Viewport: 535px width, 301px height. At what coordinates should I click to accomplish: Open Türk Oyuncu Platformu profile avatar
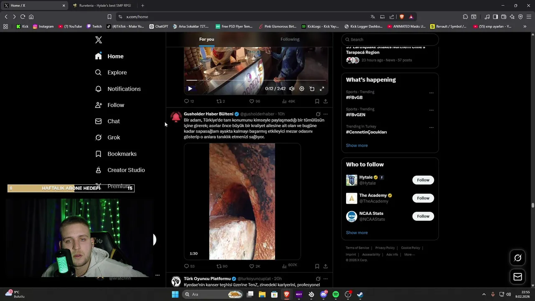click(176, 281)
